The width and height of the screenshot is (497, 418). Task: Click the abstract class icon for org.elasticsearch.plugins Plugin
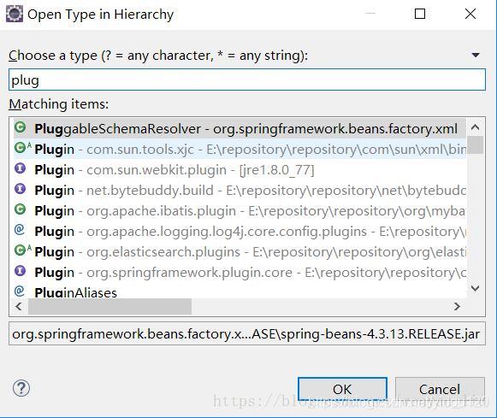[x=23, y=250]
